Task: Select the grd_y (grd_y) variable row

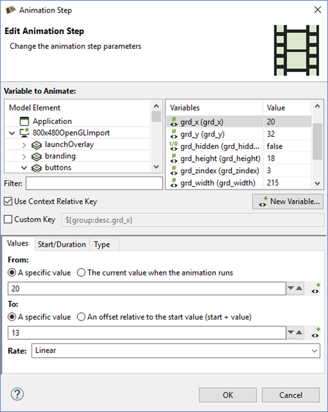Action: 239,134
